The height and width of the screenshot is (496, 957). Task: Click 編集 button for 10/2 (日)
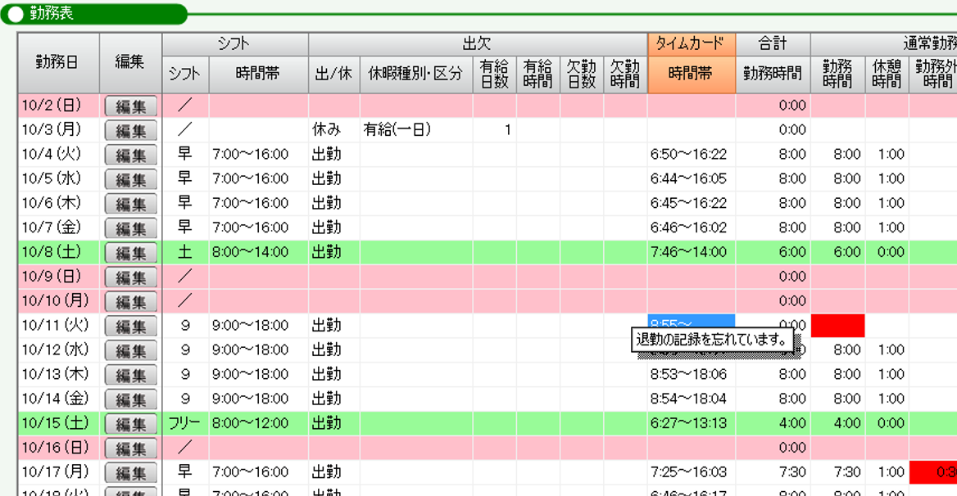coord(130,106)
